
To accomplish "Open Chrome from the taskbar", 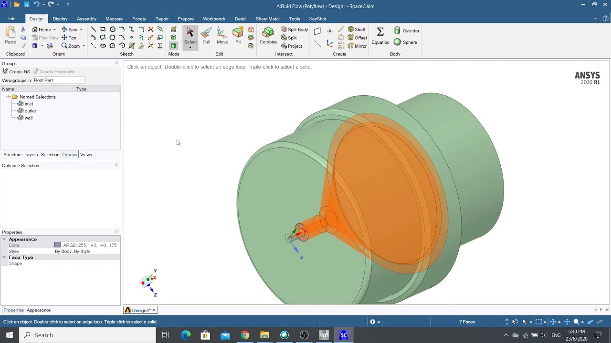I will point(245,335).
